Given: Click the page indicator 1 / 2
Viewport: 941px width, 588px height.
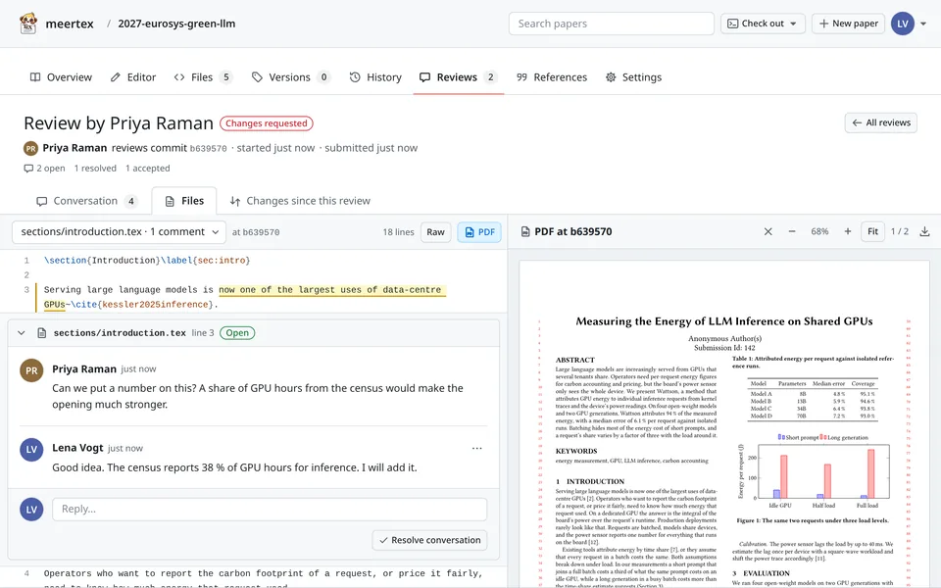Looking at the screenshot, I should pos(900,231).
